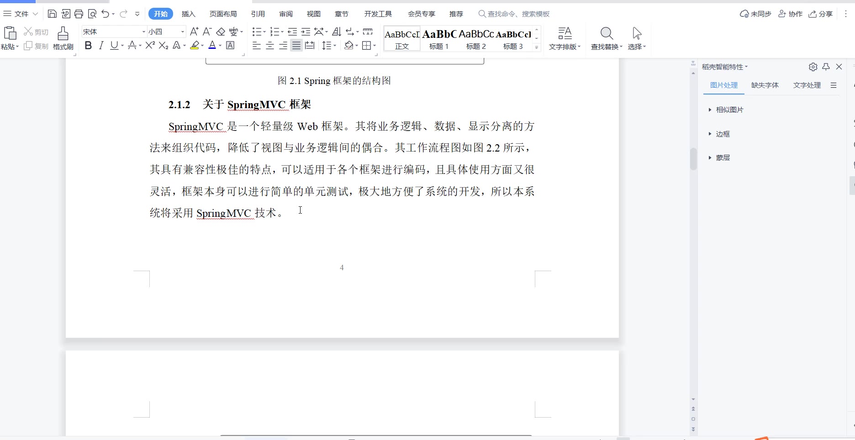Image resolution: width=855 pixels, height=440 pixels.
Task: Pin the 稻壳智能特性 side panel
Action: point(826,67)
